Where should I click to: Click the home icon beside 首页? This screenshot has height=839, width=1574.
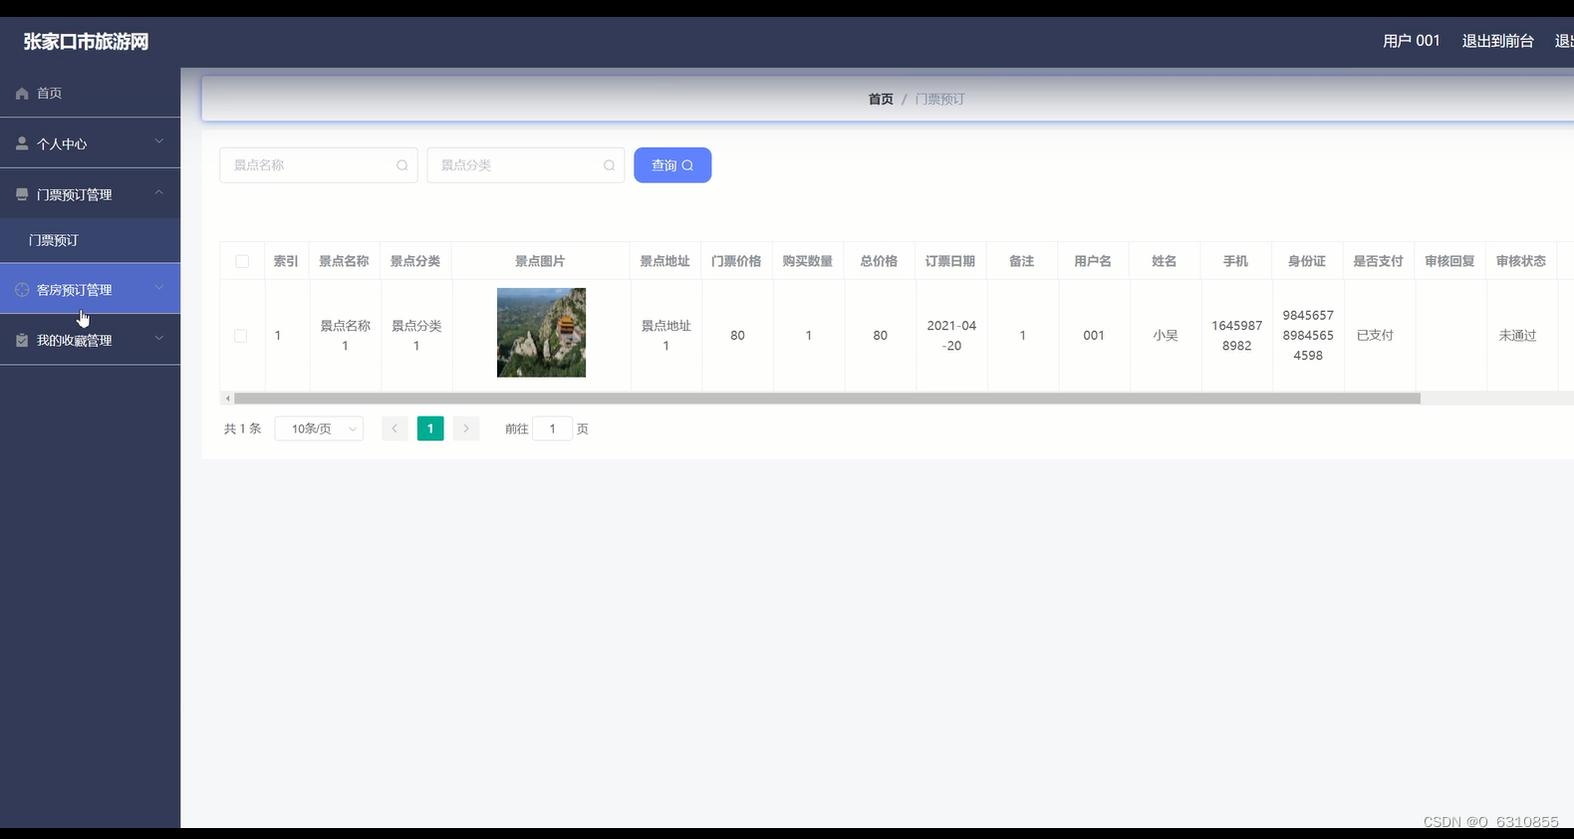(22, 94)
